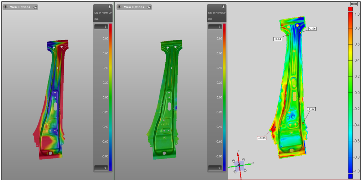Click the '0.0' tick on the right mm scale
The image size is (362, 182).
(357, 93)
